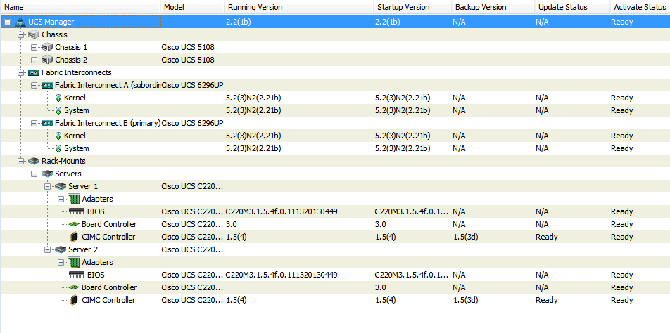670x333 pixels.
Task: Collapse the Rack-Mounts node
Action: [20, 161]
